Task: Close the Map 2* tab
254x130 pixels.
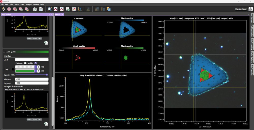Action: coord(62,14)
